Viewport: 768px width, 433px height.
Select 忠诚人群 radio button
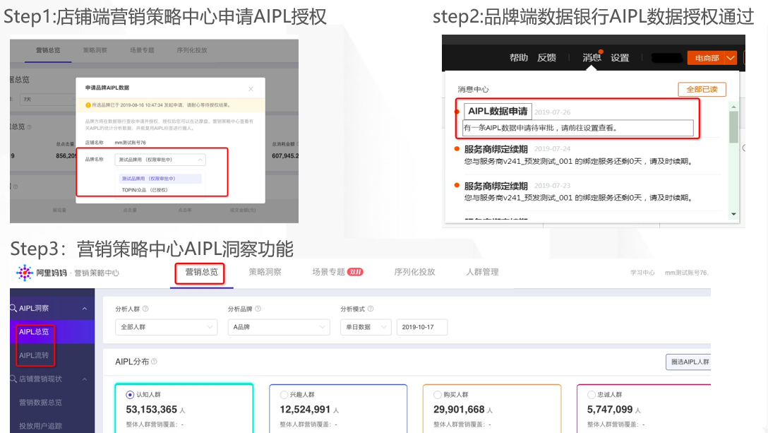pyautogui.click(x=592, y=395)
